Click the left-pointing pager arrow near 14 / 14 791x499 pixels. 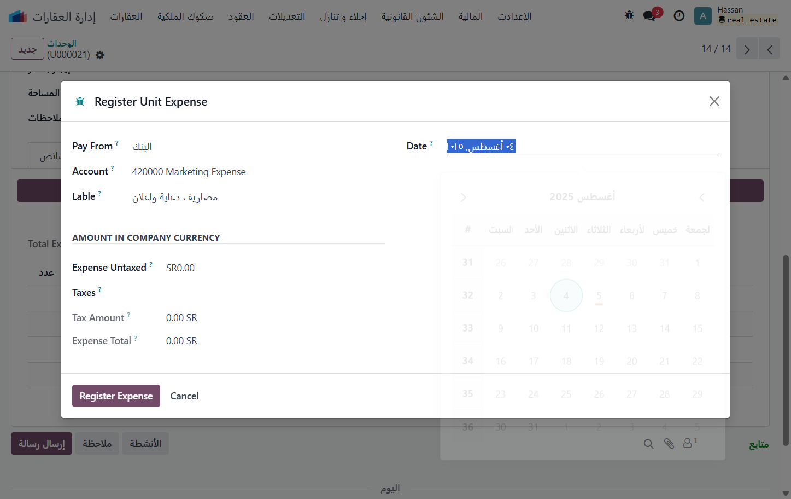(x=770, y=49)
